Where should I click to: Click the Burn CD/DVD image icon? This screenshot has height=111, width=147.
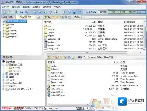click(56, 12)
